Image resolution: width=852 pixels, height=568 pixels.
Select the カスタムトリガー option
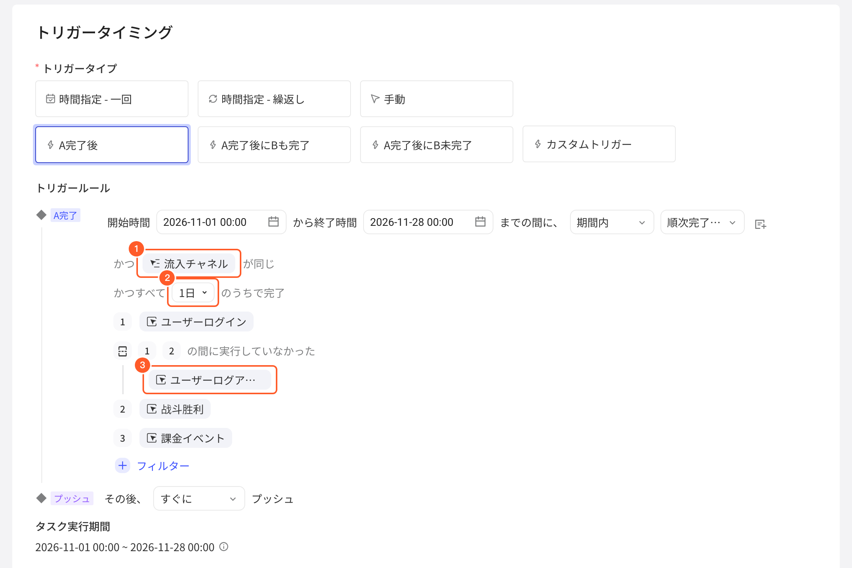point(599,144)
